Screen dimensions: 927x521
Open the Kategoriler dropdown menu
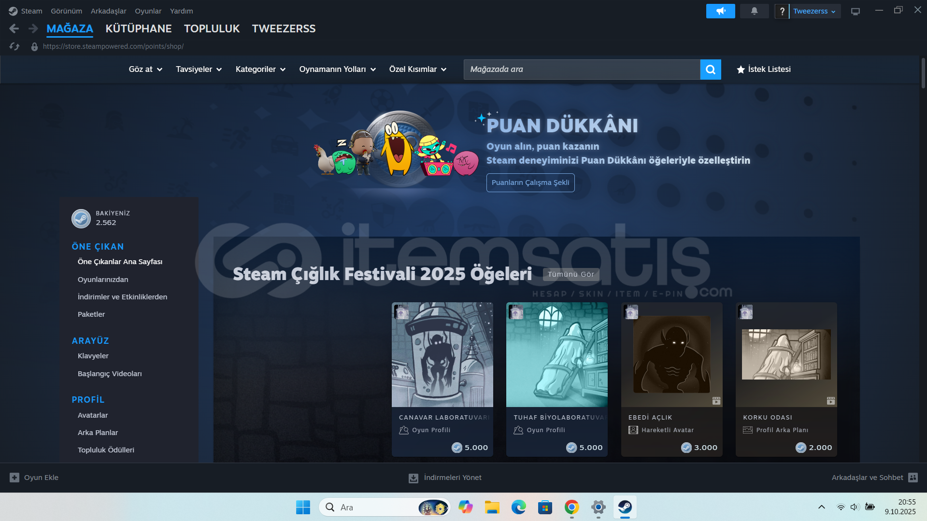[x=260, y=70]
